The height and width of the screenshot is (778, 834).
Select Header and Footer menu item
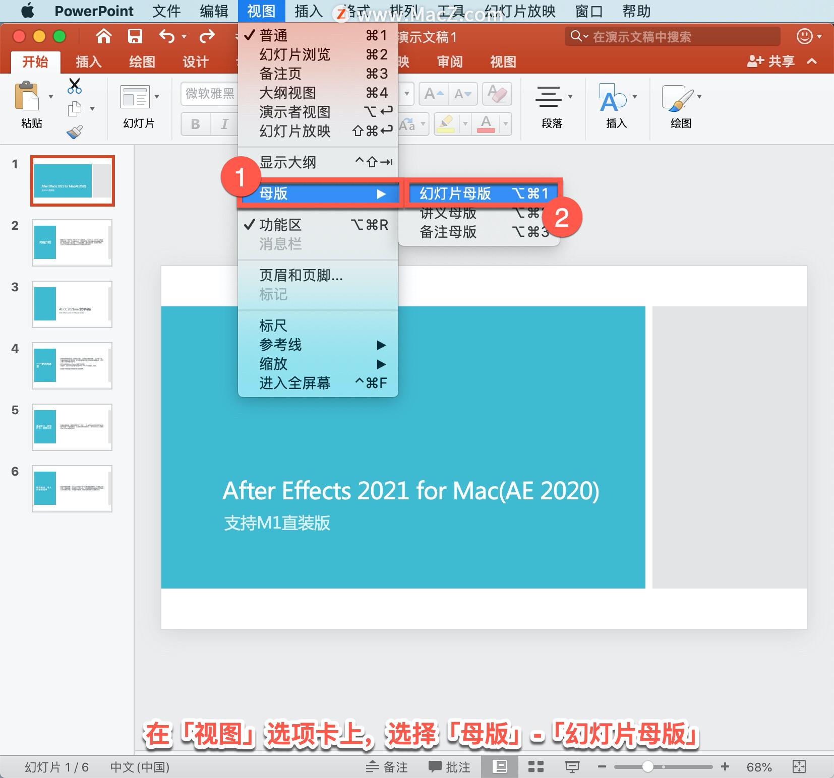pyautogui.click(x=318, y=275)
